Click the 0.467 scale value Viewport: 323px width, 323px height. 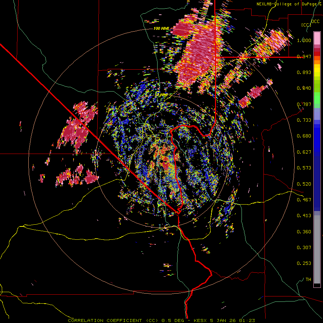click(x=304, y=200)
